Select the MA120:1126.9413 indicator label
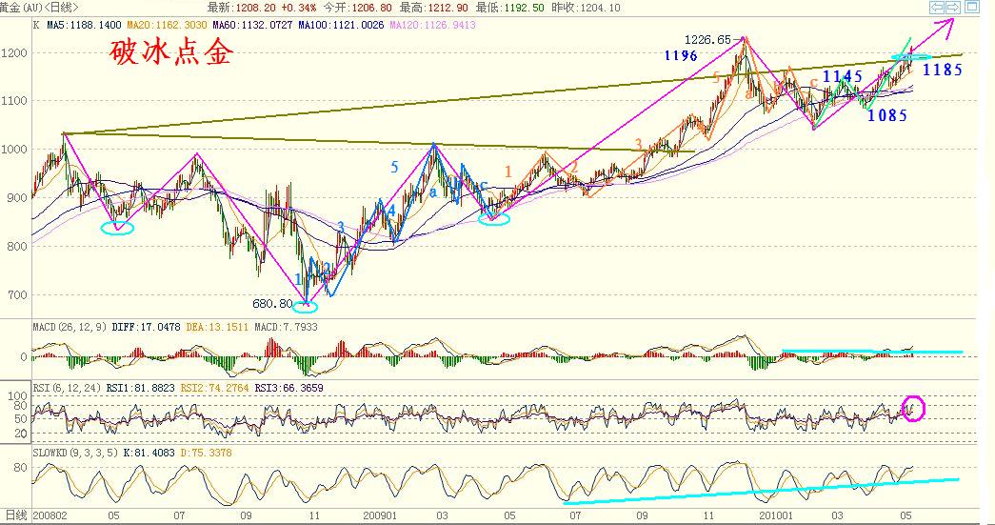 [433, 26]
